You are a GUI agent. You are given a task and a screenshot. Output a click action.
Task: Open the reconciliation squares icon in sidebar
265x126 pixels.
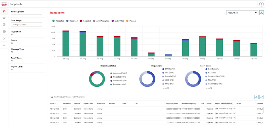[x=4, y=38]
